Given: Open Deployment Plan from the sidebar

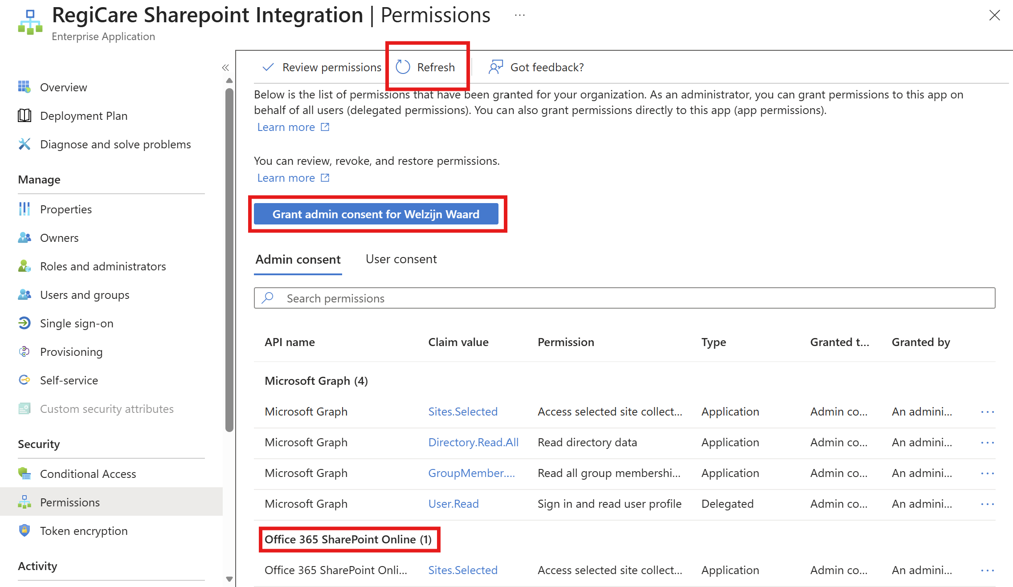Looking at the screenshot, I should coord(83,116).
